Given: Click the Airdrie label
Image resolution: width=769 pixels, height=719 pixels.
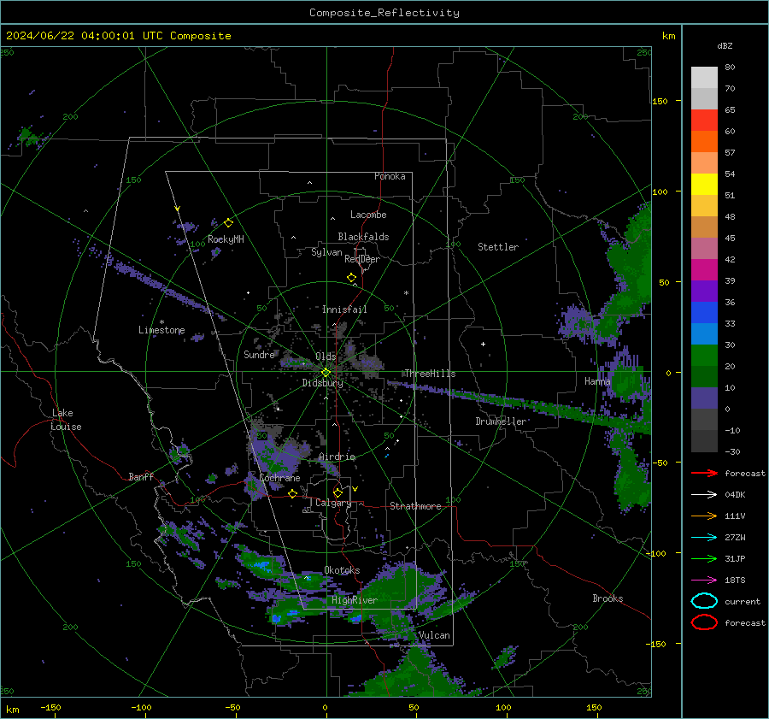Looking at the screenshot, I should click(337, 457).
